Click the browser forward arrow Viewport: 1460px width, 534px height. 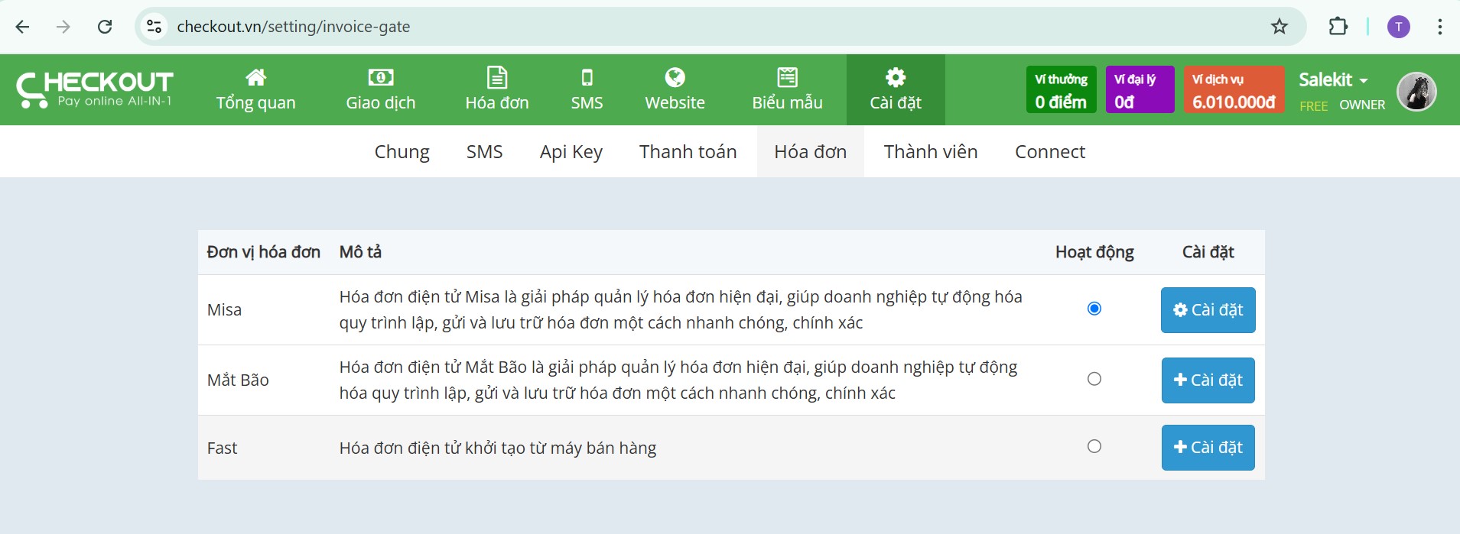tap(63, 27)
